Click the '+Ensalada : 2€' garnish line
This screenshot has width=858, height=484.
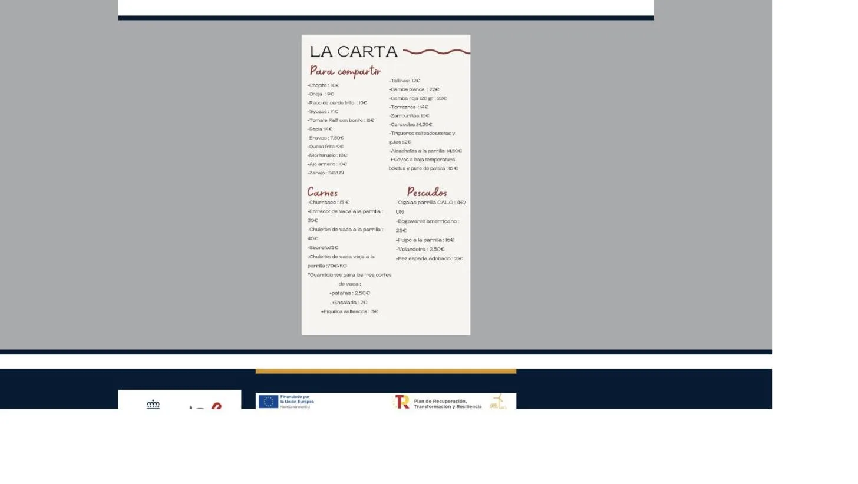(x=349, y=303)
